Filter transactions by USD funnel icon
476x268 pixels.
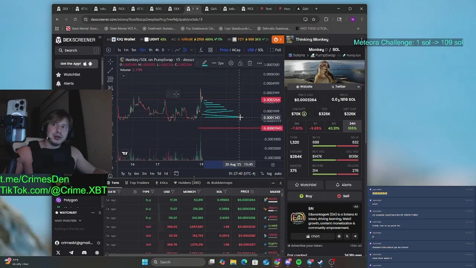point(173,192)
